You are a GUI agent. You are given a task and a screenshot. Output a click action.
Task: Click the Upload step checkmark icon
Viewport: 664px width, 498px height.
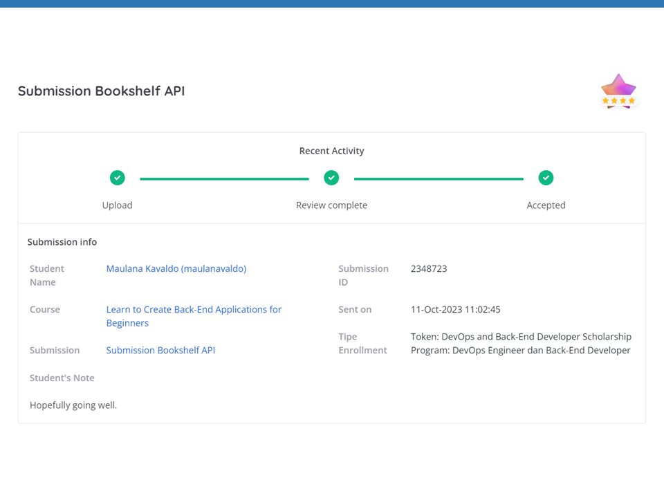[x=118, y=178]
